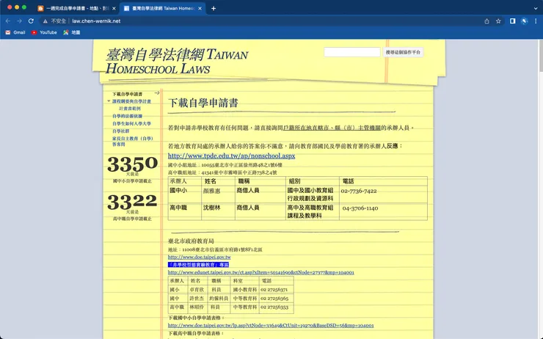The height and width of the screenshot is (339, 543).
Task: Click the browser forward arrow
Action: [19, 21]
